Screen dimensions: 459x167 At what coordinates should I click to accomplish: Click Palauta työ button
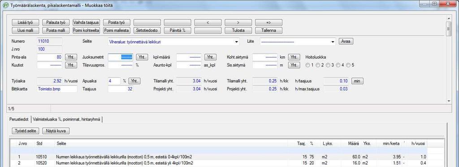pyautogui.click(x=56, y=22)
